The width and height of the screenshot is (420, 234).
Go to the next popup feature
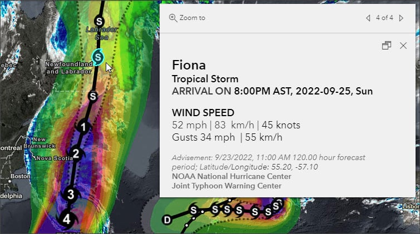click(402, 18)
